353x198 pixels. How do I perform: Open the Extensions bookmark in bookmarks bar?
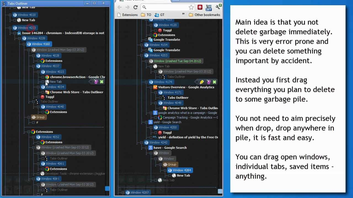127,15
